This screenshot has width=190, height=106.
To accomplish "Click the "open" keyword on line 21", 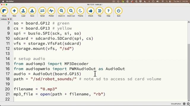I will coord(45,94).
